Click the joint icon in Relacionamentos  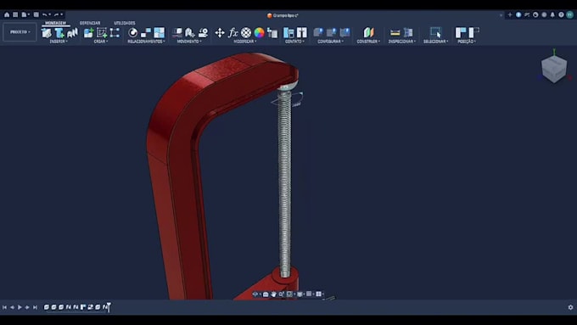133,33
